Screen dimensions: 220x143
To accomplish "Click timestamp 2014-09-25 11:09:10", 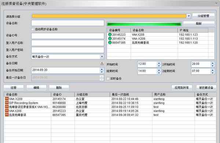I will (125, 107).
